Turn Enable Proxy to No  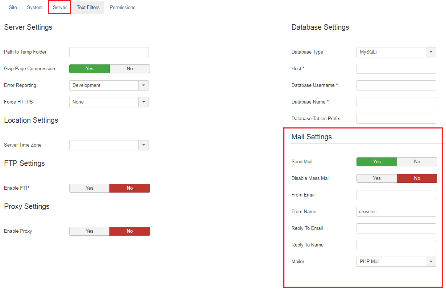pos(130,231)
